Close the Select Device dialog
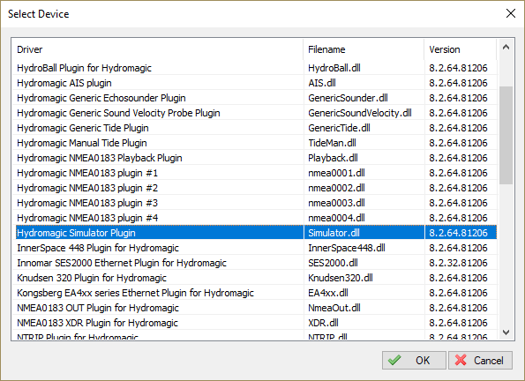525x381 pixels. 511,13
